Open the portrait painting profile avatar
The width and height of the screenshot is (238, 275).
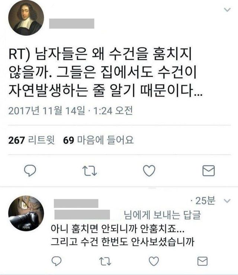26,18
